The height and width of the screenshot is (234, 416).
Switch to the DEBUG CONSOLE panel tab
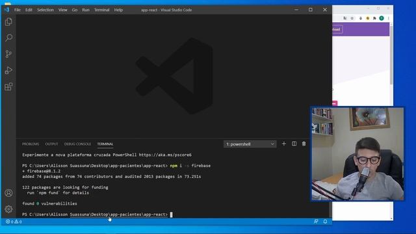(77, 144)
